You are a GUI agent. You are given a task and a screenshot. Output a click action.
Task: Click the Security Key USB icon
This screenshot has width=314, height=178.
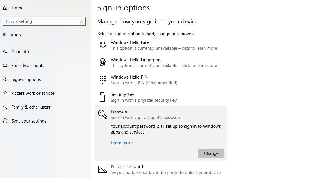pyautogui.click(x=102, y=97)
